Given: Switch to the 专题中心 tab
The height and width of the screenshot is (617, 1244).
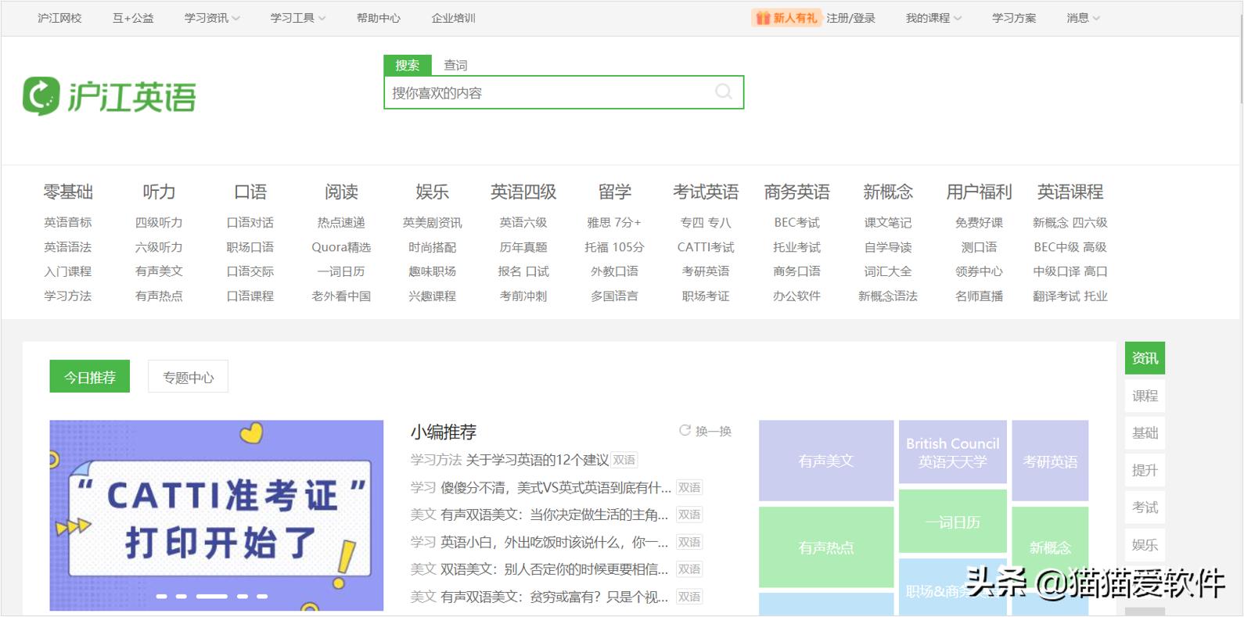Looking at the screenshot, I should [188, 377].
